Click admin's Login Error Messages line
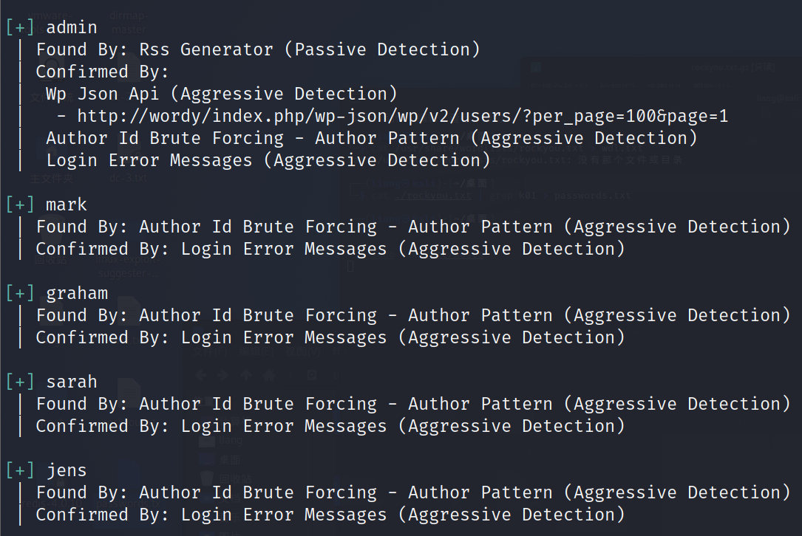 pos(268,160)
